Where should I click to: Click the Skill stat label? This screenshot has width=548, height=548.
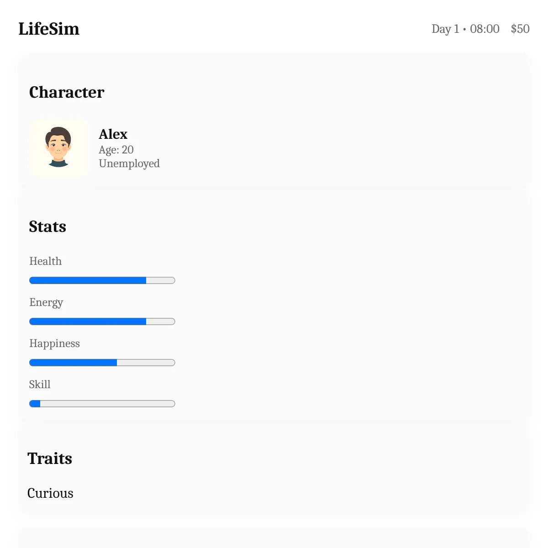(40, 385)
